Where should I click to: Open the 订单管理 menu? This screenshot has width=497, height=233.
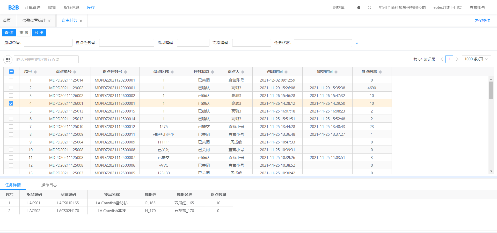33,7
